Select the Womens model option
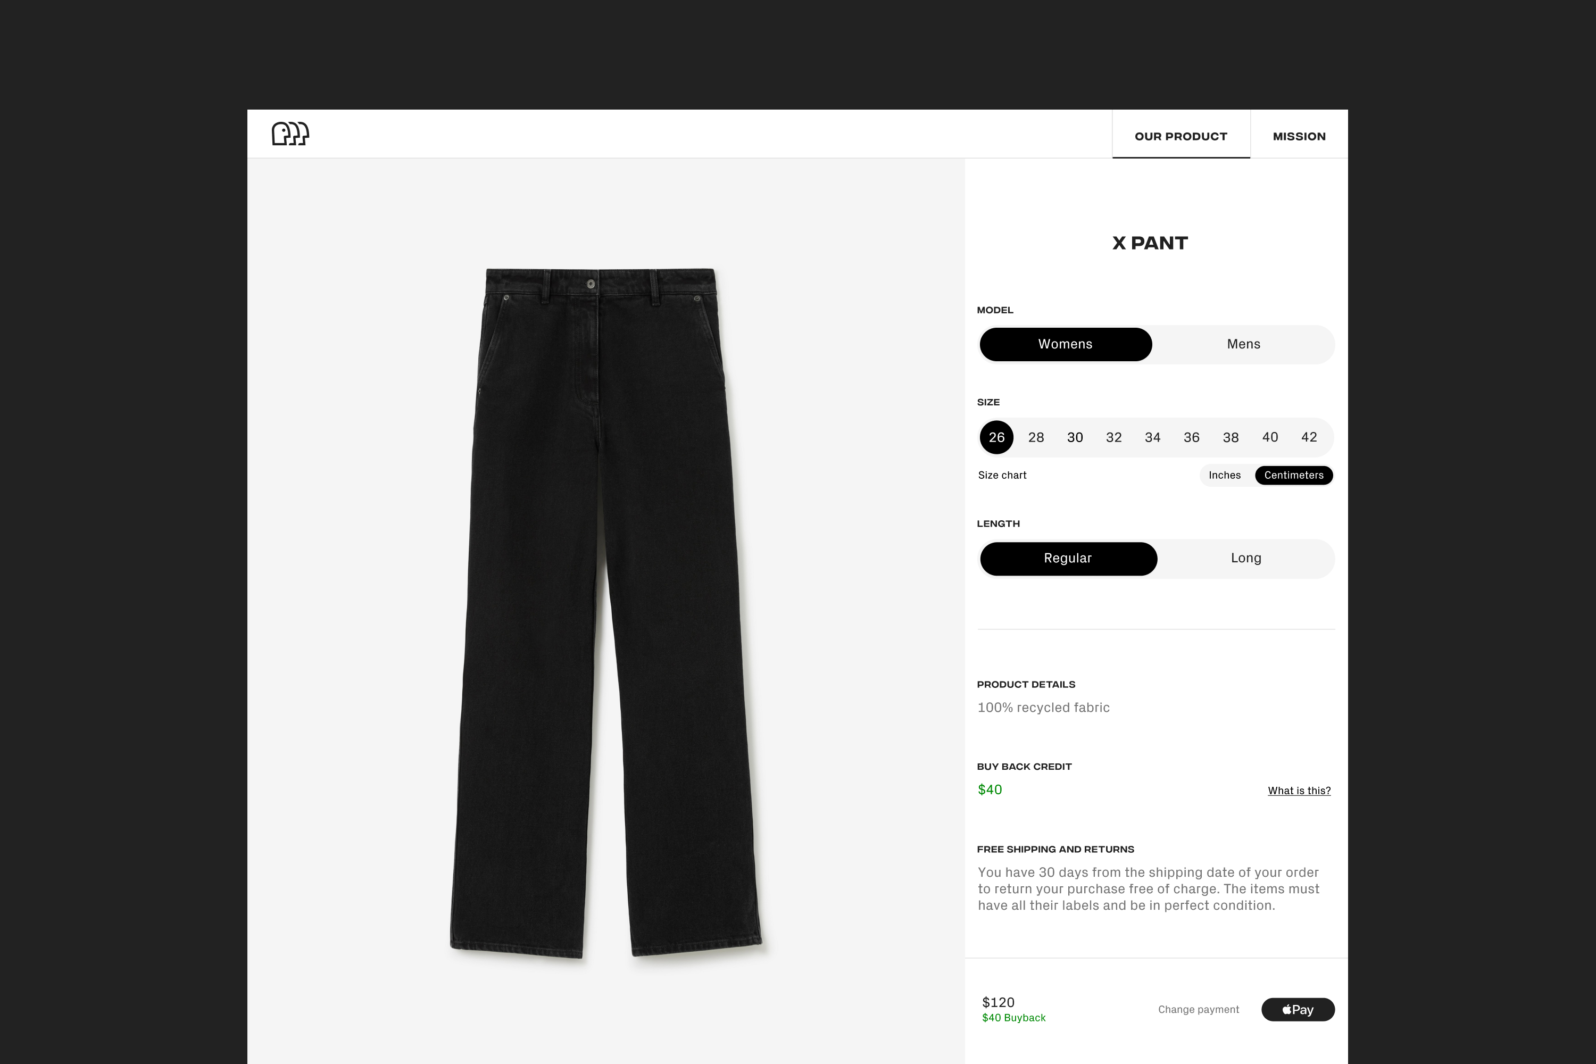Screen dimensions: 1596x1064 click(x=1066, y=344)
